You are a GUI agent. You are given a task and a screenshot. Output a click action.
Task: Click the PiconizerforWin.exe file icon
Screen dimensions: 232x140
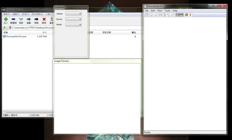4,36
